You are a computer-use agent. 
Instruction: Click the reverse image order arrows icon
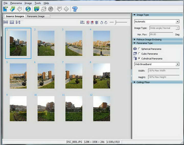click(x=82, y=23)
